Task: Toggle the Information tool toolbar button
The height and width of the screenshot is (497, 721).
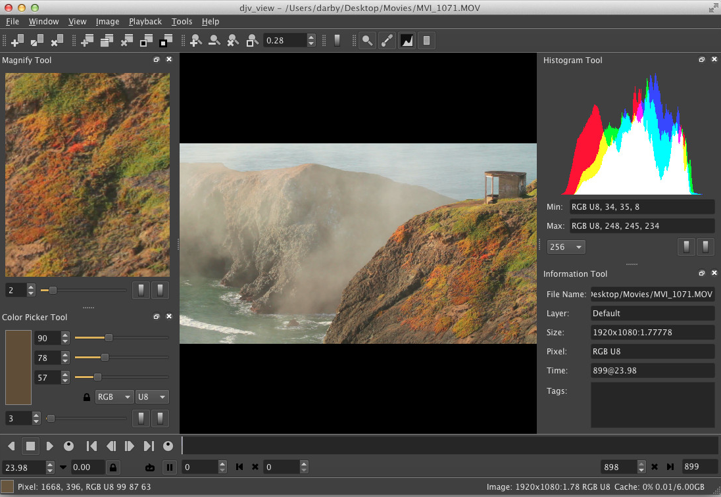Action: (x=426, y=41)
